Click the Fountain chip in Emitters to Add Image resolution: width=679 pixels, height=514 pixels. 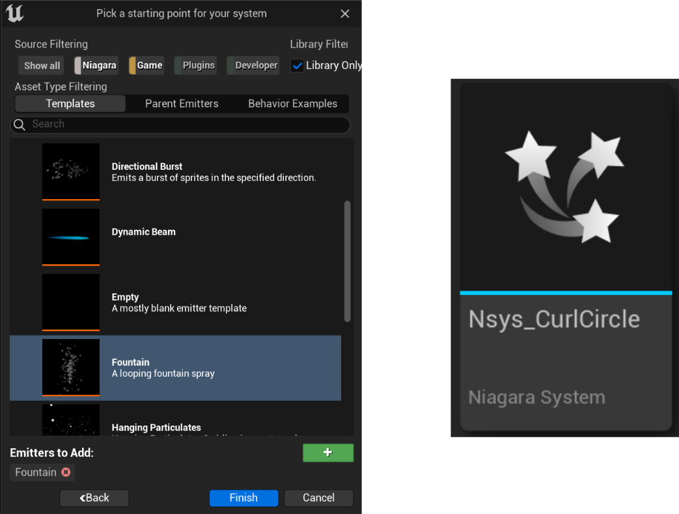[42, 472]
